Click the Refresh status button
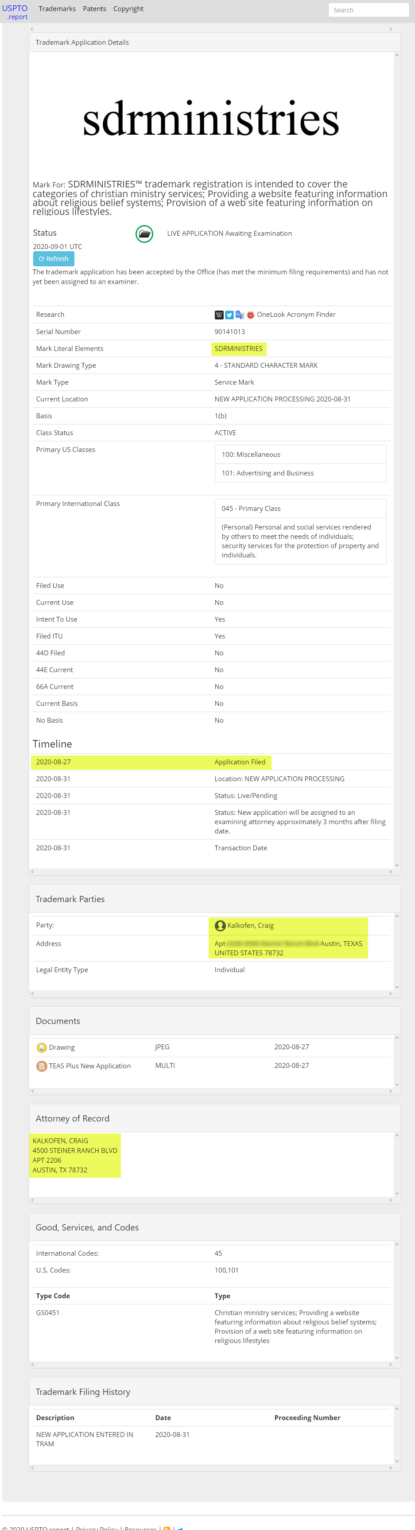 [x=54, y=259]
